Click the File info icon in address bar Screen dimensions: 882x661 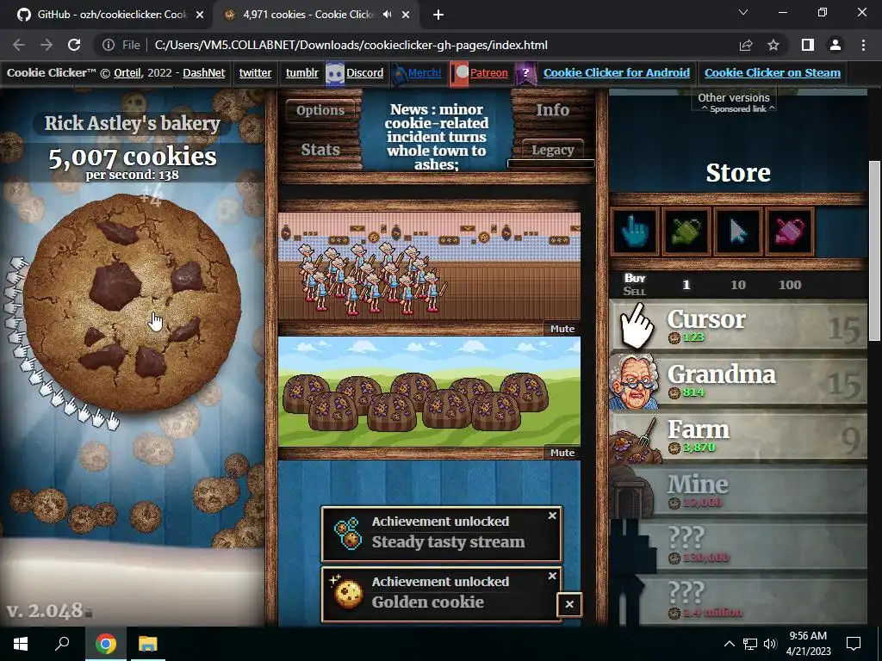point(109,45)
